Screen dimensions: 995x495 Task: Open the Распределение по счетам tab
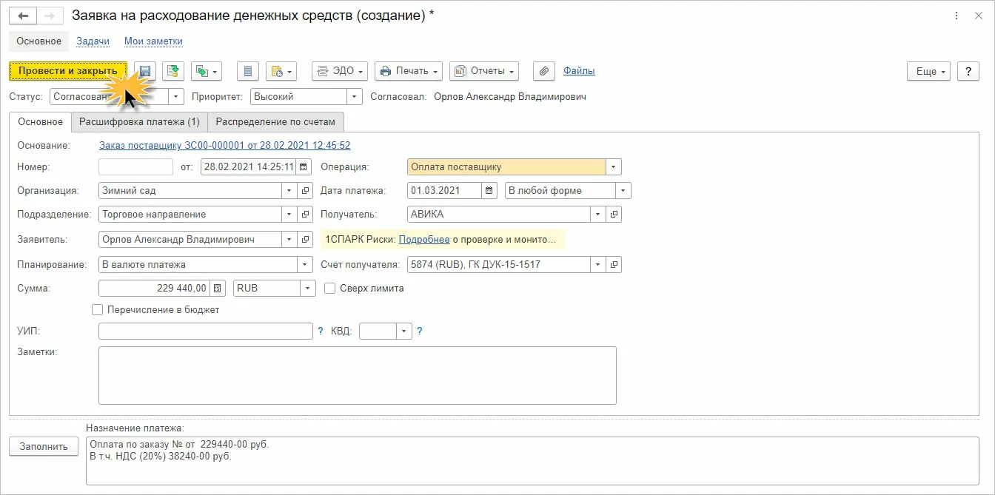pyautogui.click(x=276, y=121)
